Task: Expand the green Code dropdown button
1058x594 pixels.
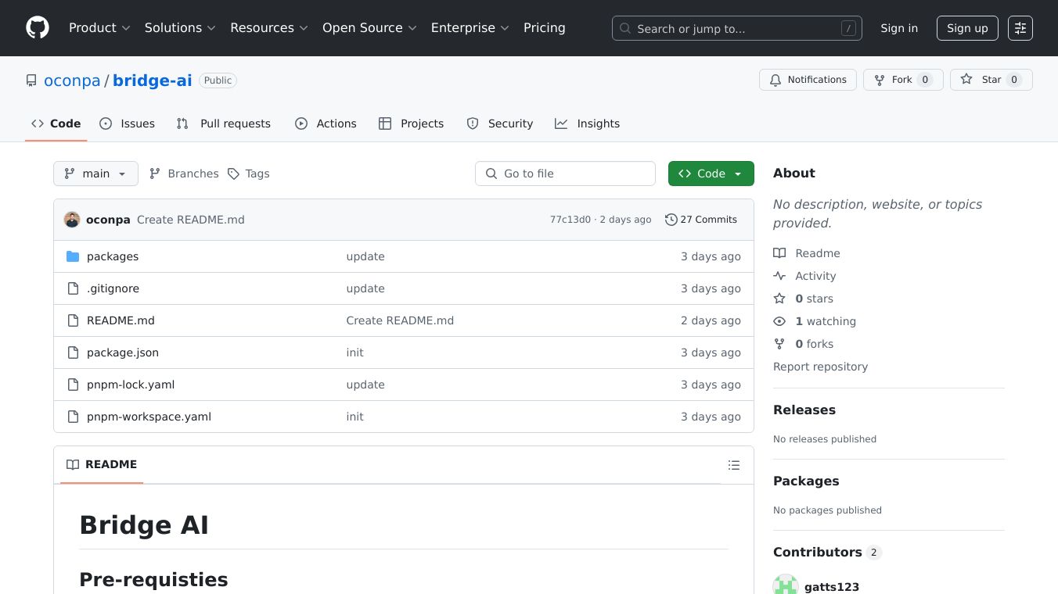Action: pos(711,174)
